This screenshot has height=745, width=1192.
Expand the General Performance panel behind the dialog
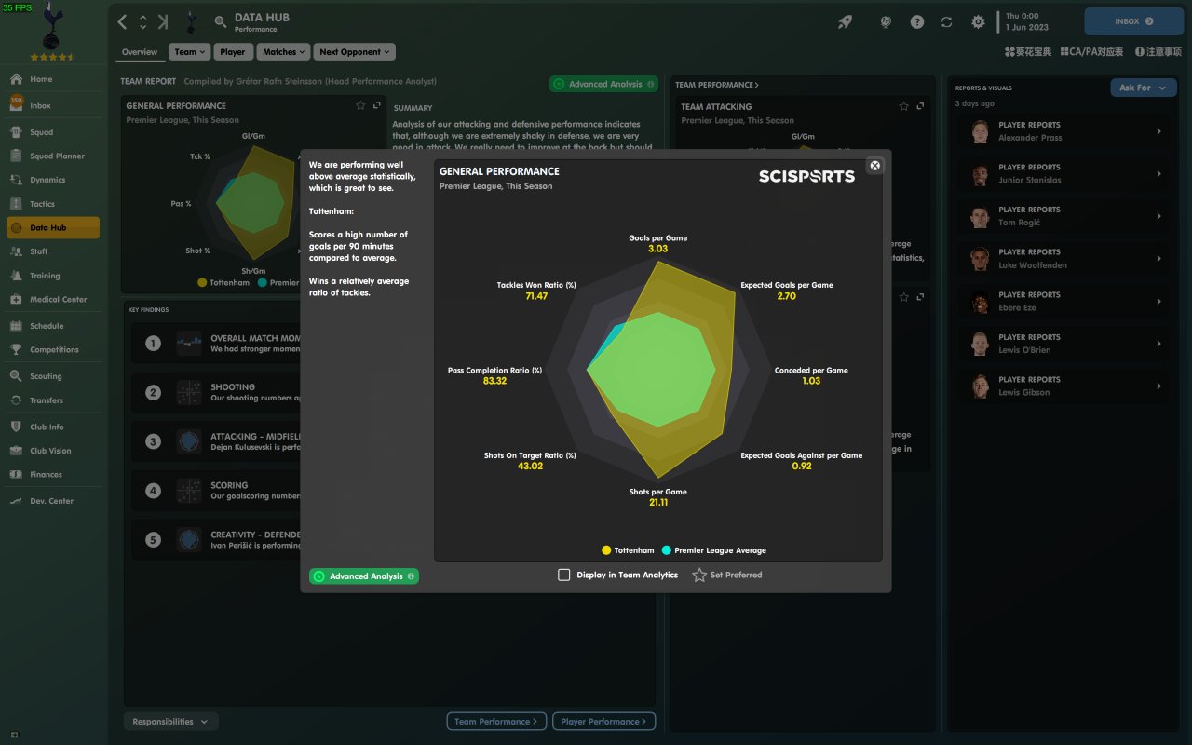(x=376, y=105)
